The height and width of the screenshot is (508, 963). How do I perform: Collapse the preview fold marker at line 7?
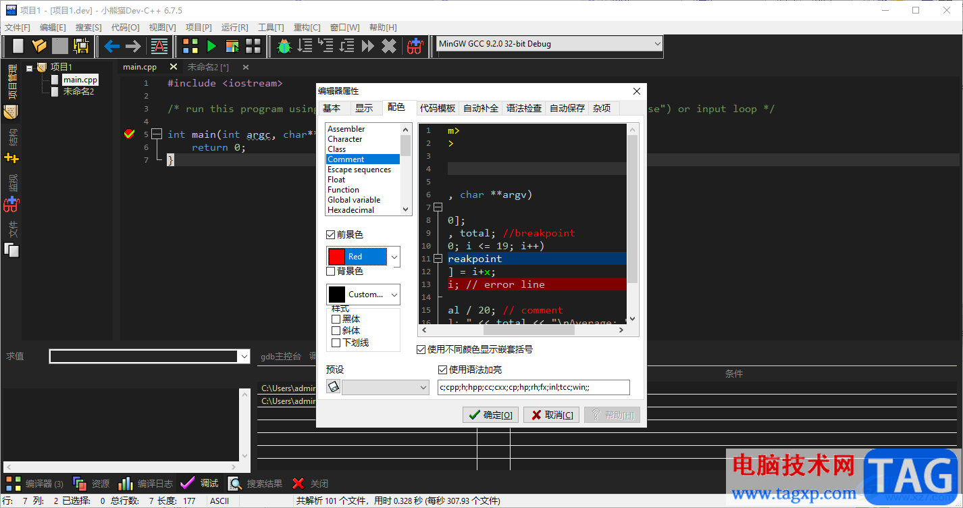438,207
